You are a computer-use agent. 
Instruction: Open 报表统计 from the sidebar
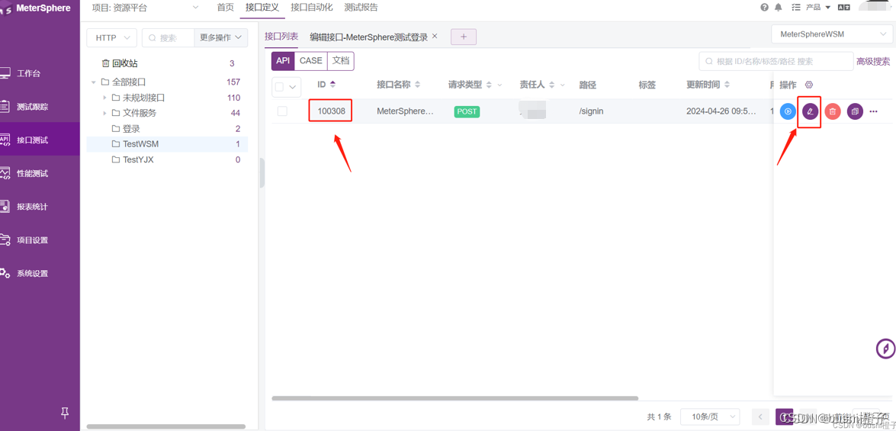(x=33, y=207)
